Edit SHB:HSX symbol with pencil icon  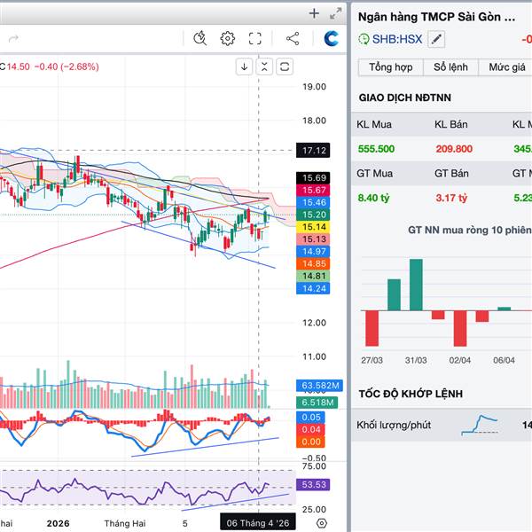[435, 39]
